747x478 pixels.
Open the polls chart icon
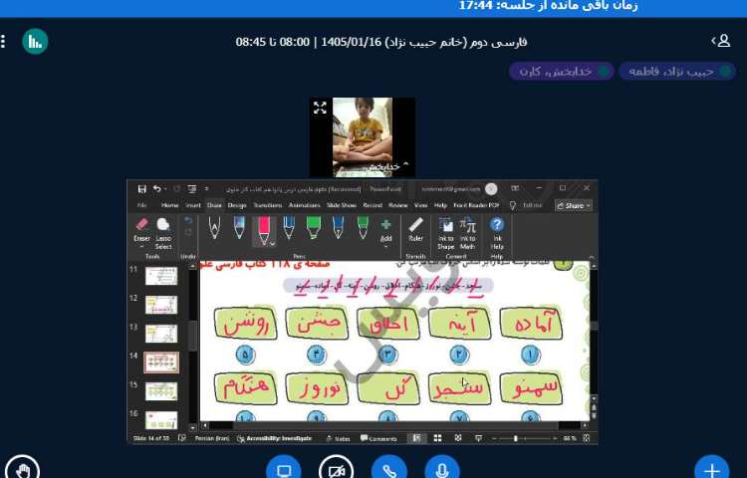point(35,42)
